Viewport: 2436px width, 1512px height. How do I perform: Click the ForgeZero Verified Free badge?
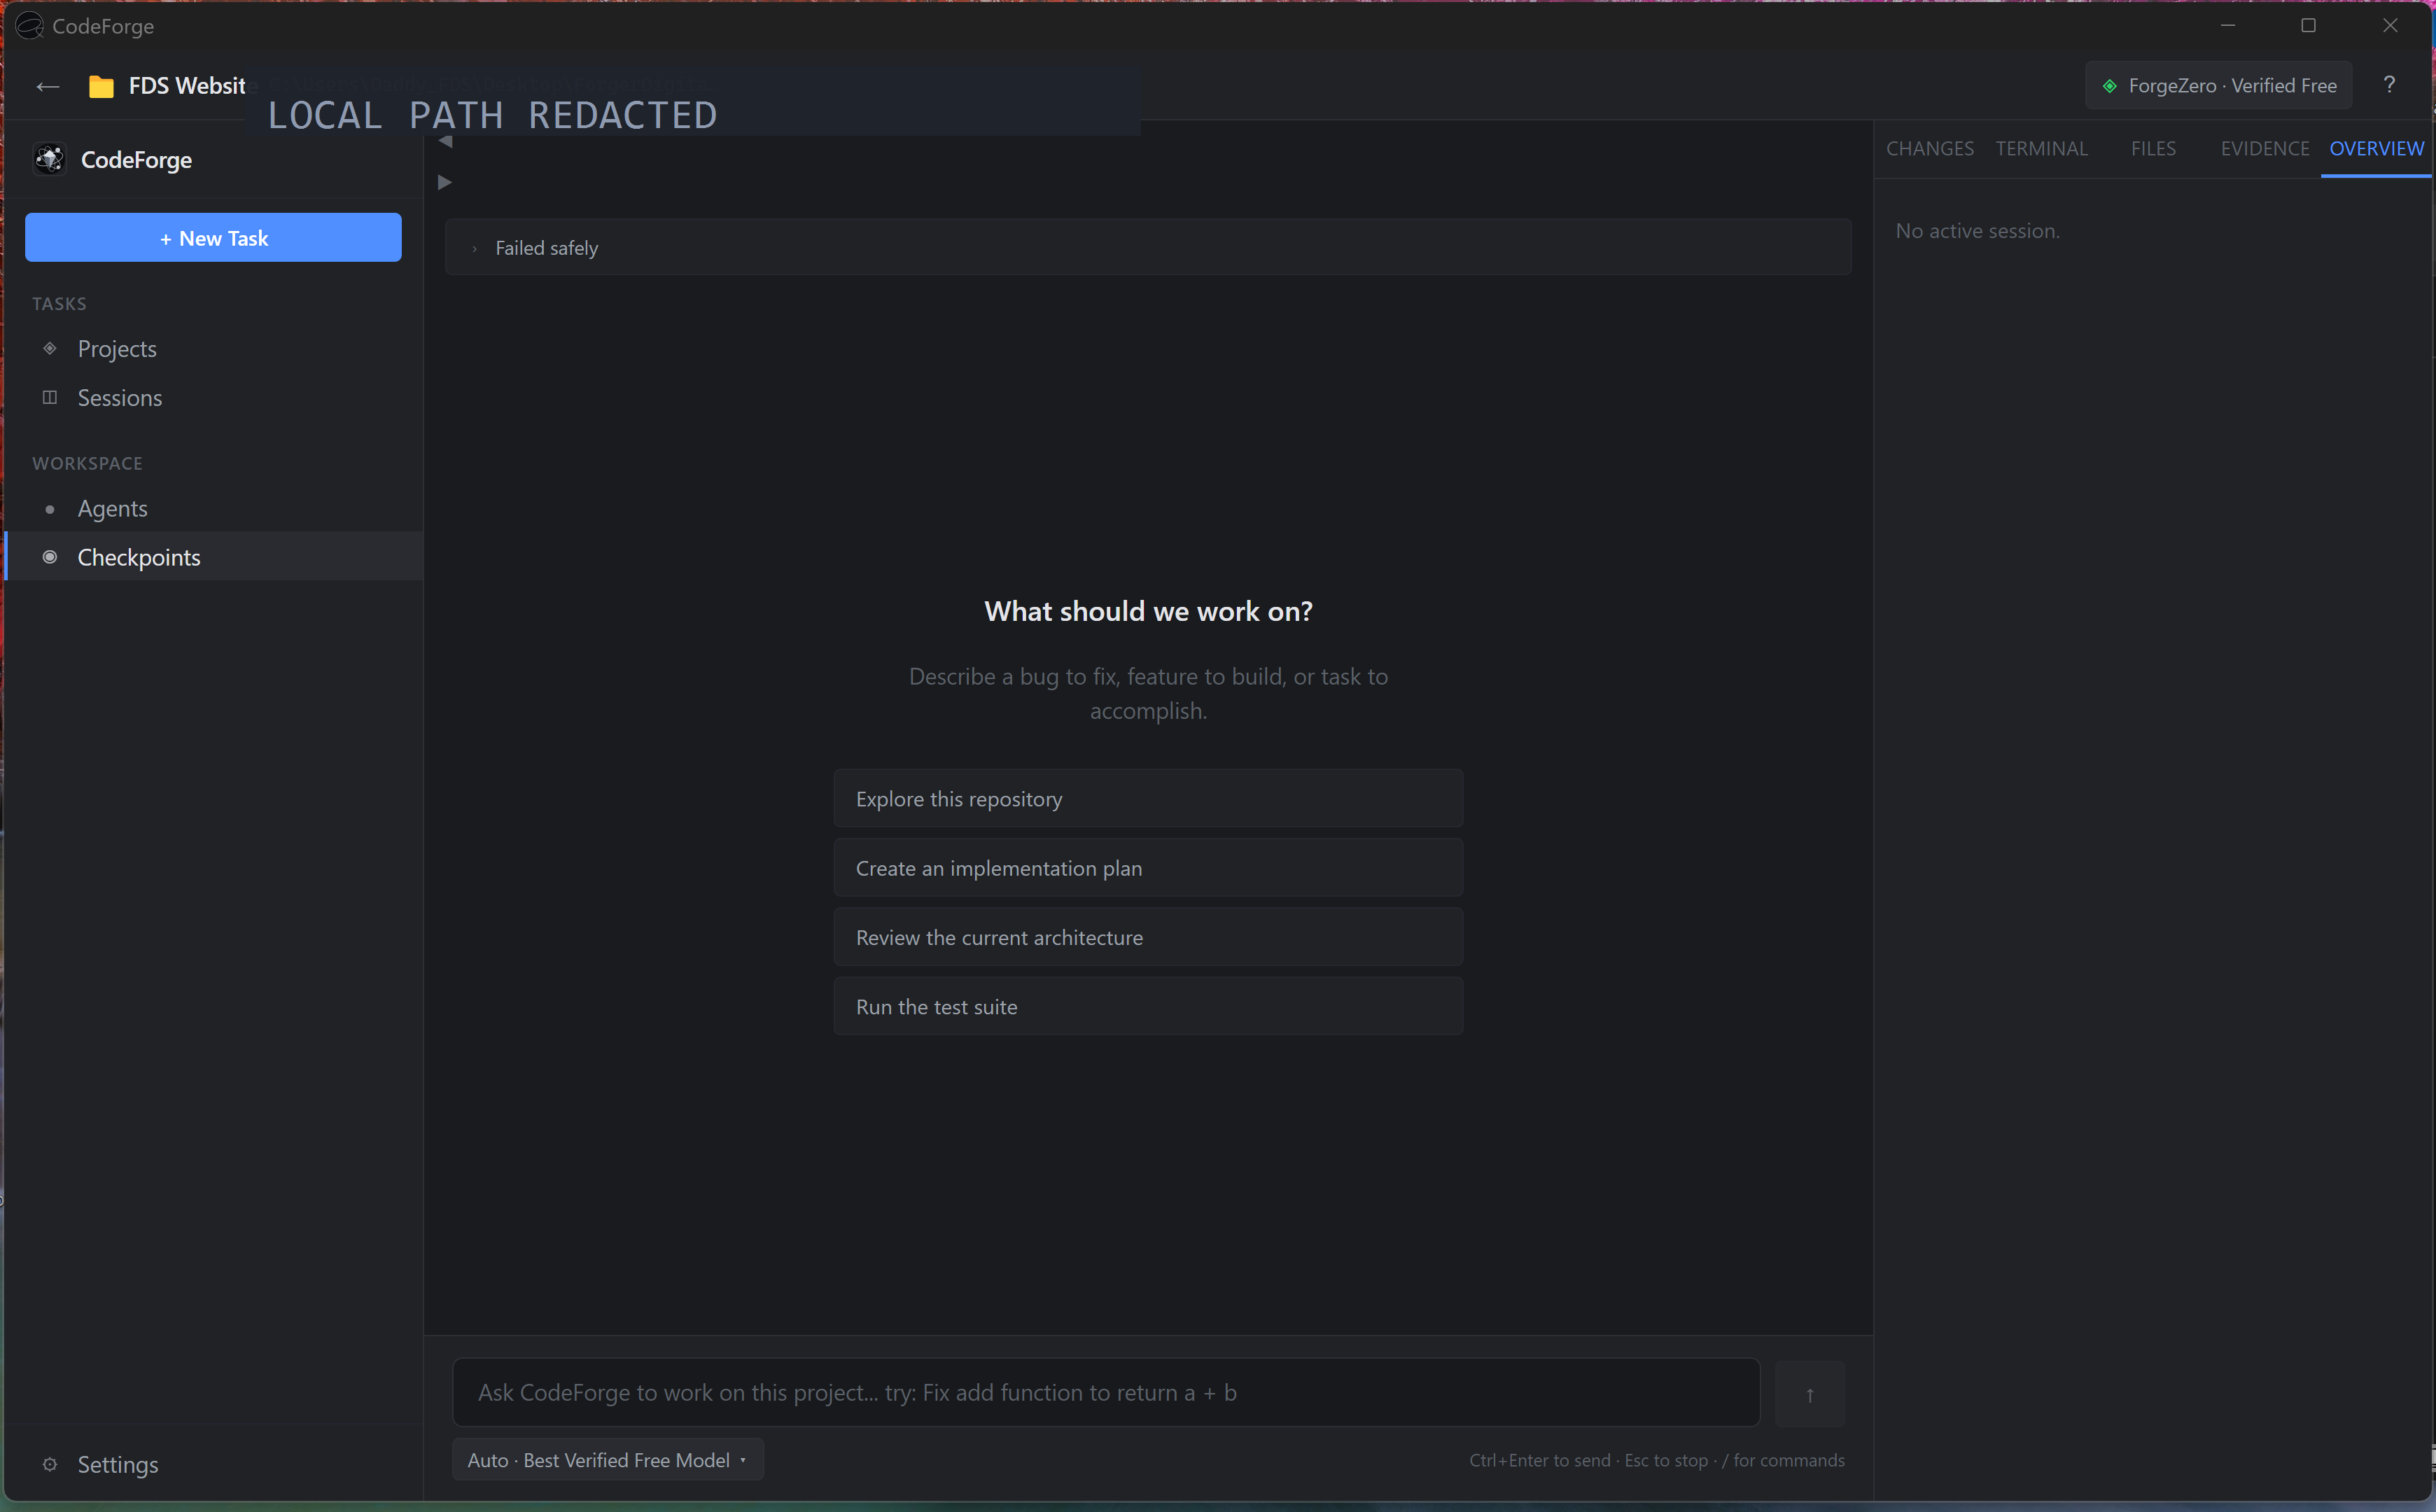pyautogui.click(x=2218, y=86)
